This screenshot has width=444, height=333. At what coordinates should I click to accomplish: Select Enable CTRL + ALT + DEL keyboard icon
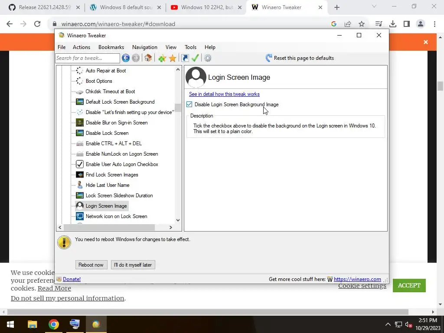[80, 144]
